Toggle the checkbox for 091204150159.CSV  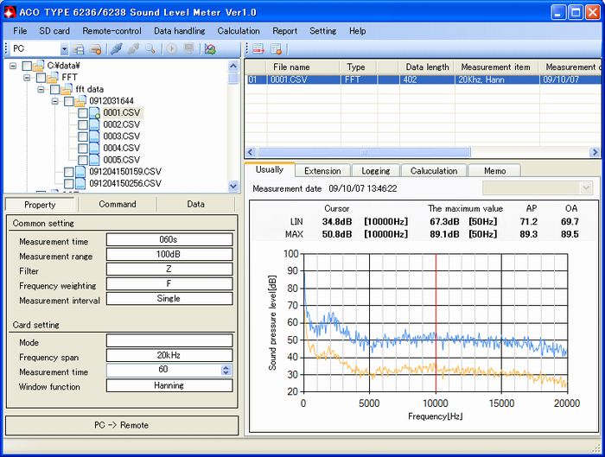[69, 172]
